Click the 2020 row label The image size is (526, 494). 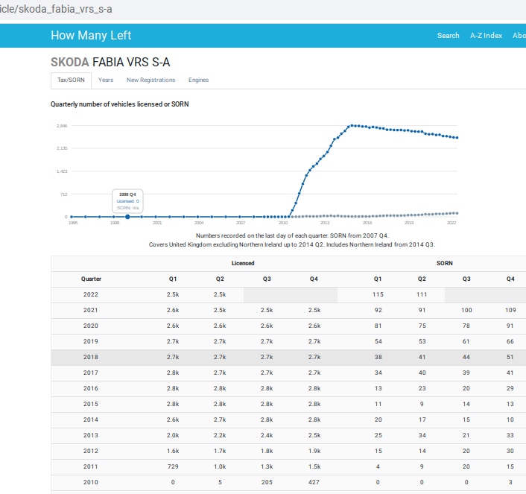(91, 326)
